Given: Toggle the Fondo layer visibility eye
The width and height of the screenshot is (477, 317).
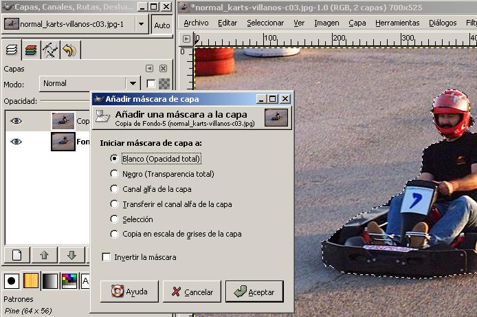Looking at the screenshot, I should (16, 142).
